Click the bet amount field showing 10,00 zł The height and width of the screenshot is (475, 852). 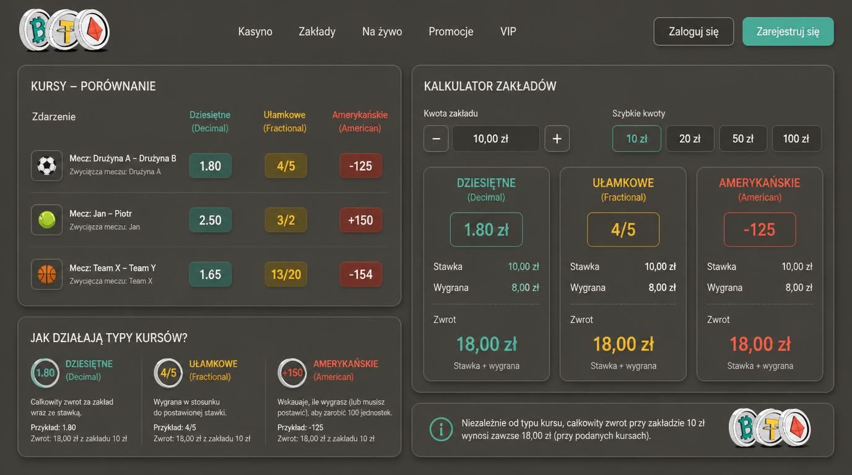click(x=496, y=139)
